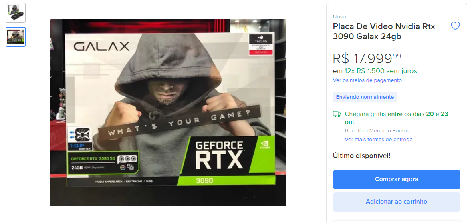This screenshot has height=222, width=470.
Task: Click the Último disponível stock notice
Action: point(361,156)
